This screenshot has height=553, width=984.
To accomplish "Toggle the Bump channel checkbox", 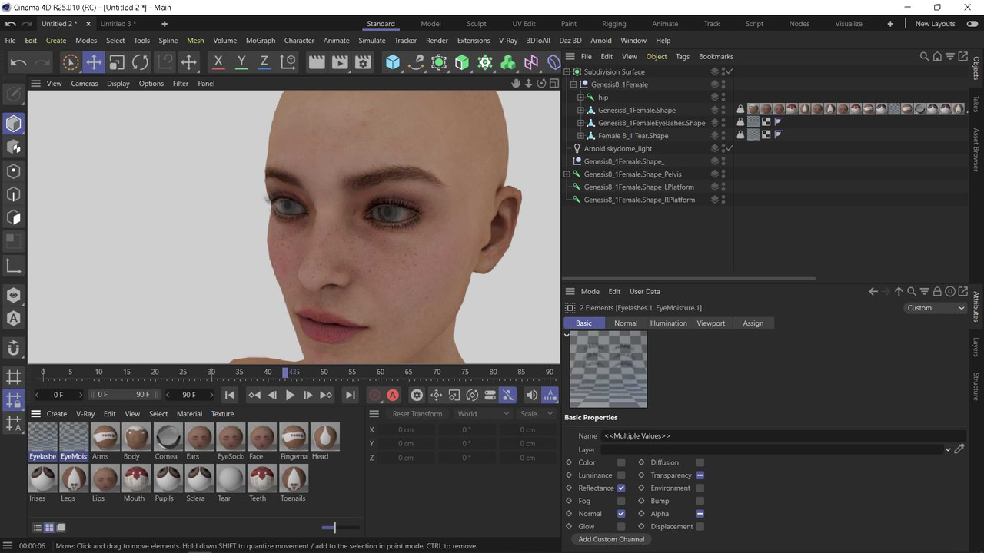I will [x=700, y=501].
